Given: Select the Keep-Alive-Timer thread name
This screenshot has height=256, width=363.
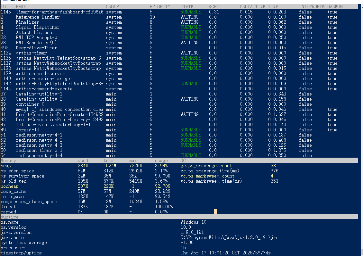Looking at the screenshot, I should [36, 48].
